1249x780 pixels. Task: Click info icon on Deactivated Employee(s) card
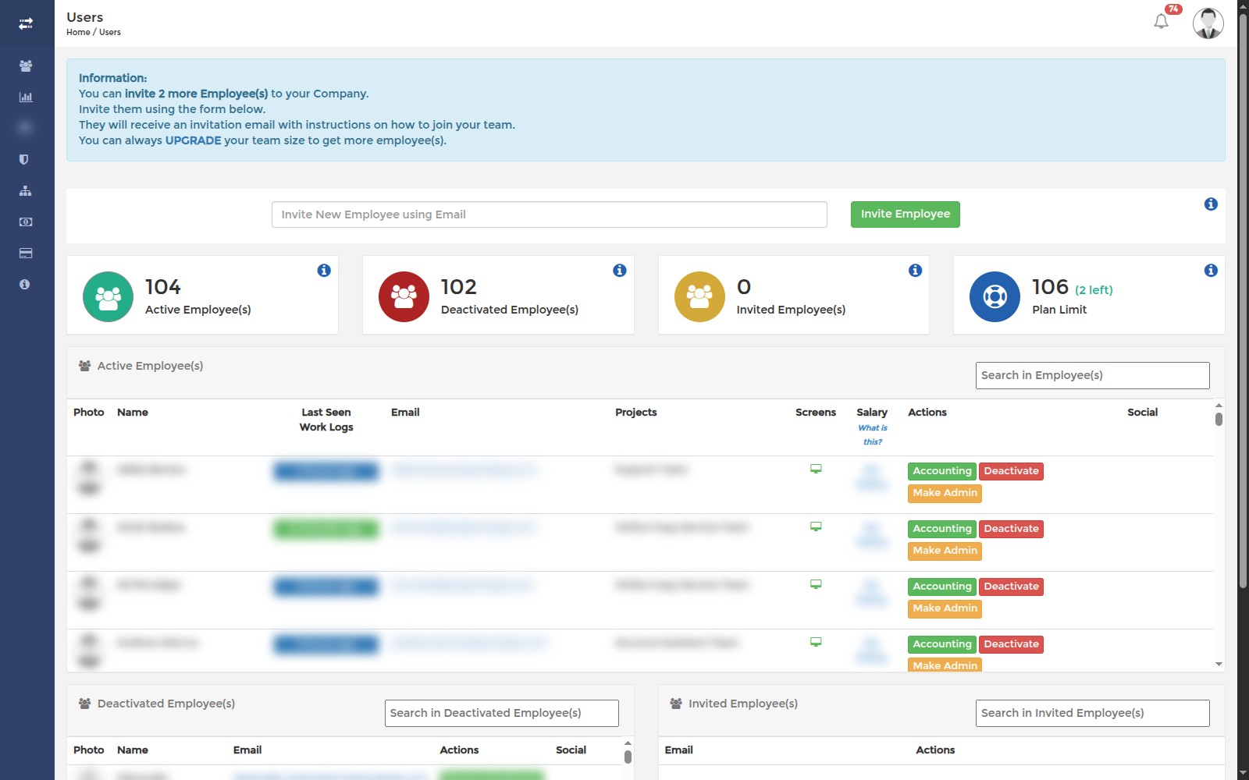point(620,271)
